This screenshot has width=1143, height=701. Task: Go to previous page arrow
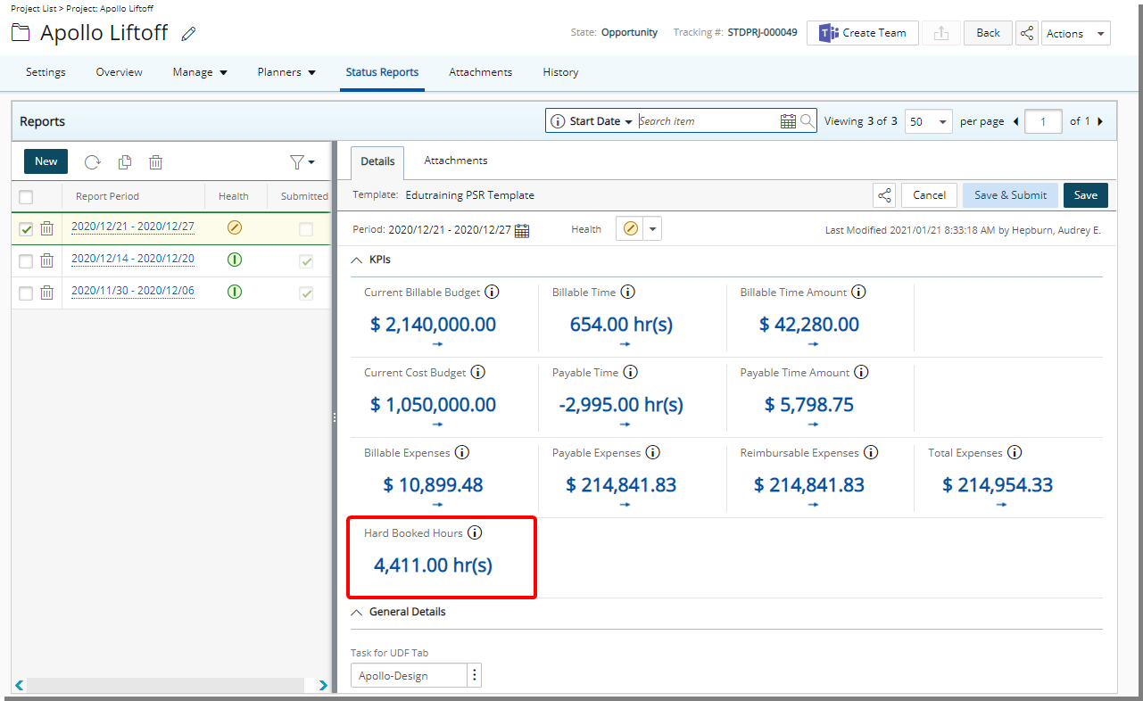pos(1015,121)
